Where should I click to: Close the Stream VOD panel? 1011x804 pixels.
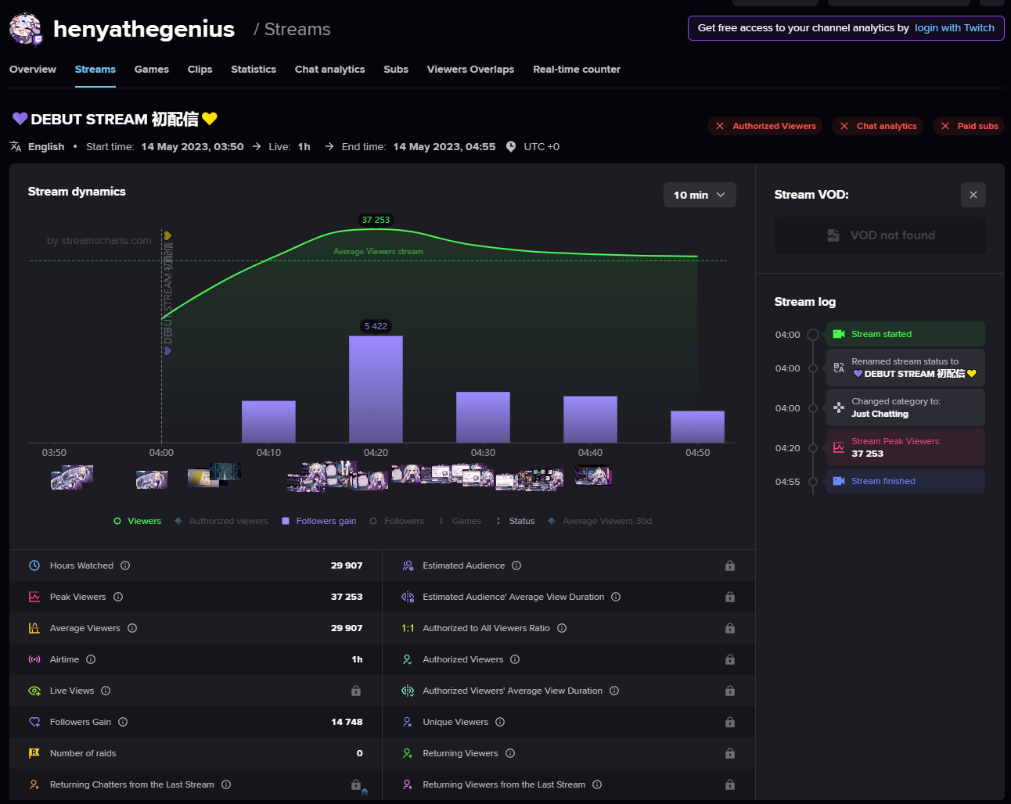tap(973, 195)
